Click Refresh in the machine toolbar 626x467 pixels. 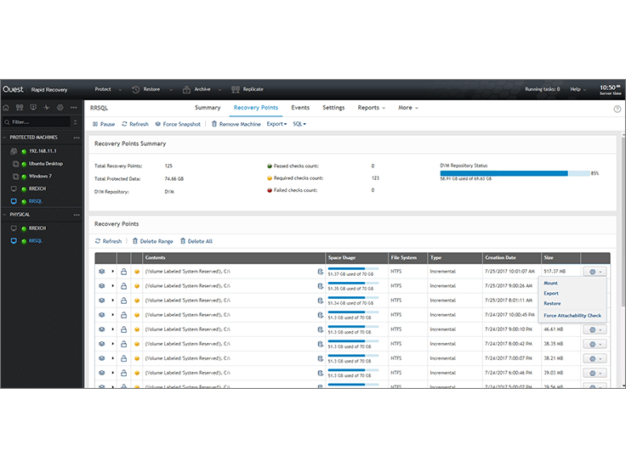(x=135, y=124)
